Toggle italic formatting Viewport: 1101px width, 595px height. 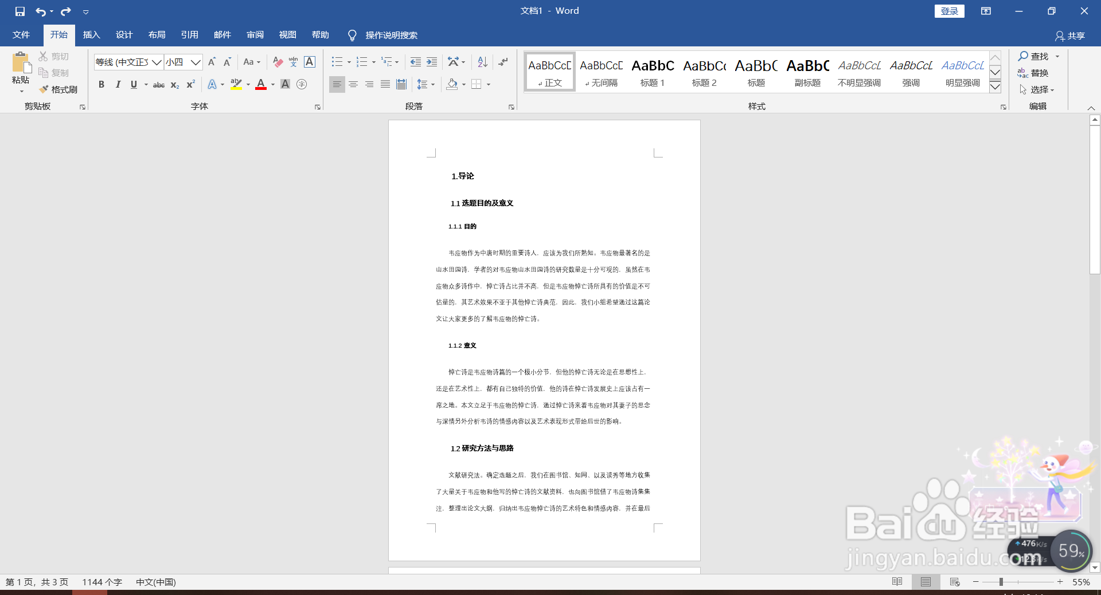click(118, 84)
